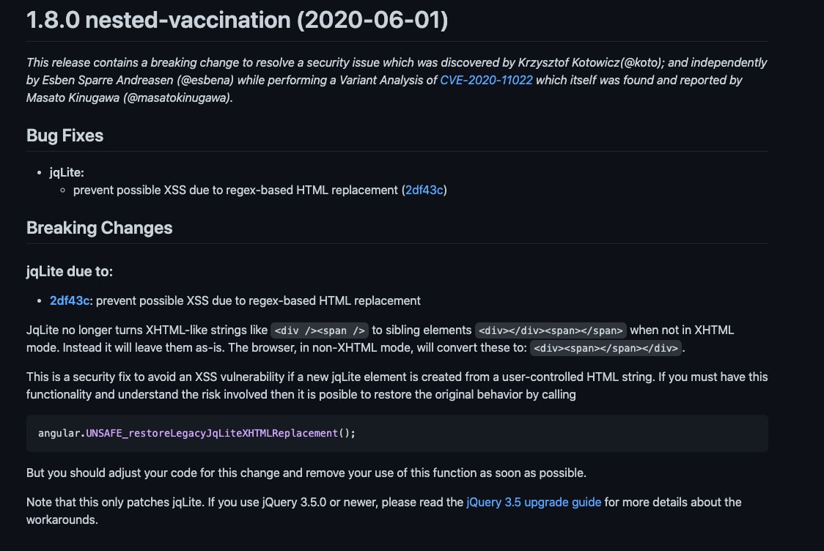Click the paragraph starting 'But you should adjust'

306,473
